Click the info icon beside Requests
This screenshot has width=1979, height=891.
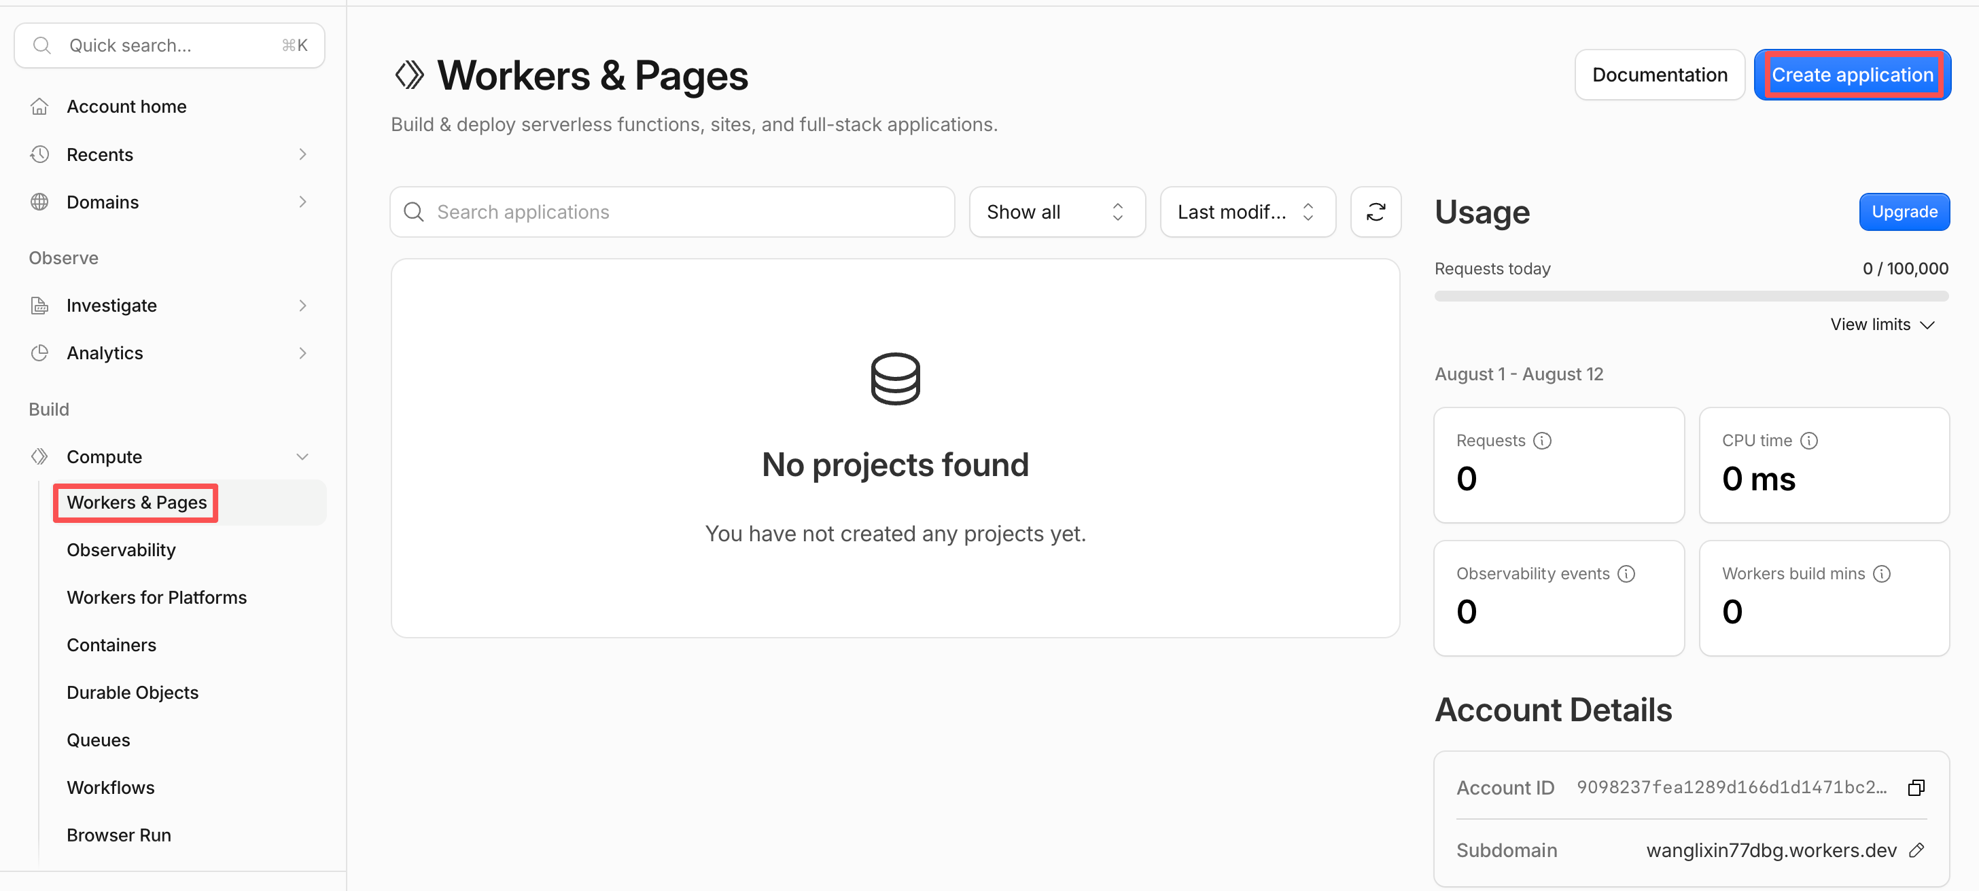[1542, 441]
